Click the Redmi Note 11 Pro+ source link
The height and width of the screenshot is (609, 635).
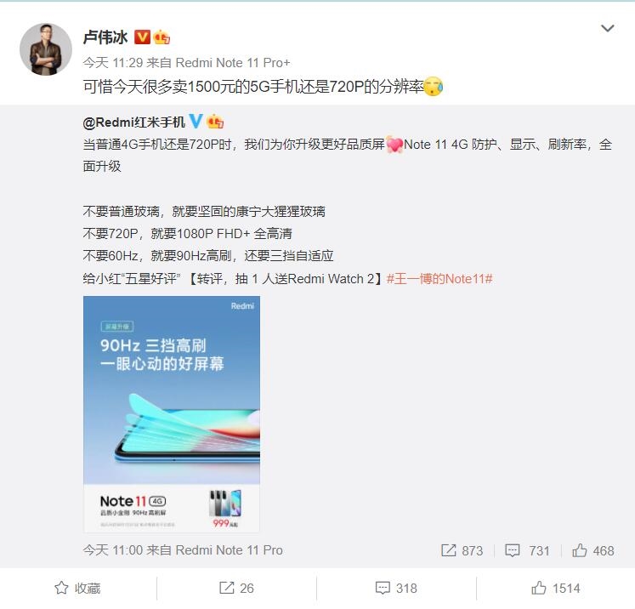[x=233, y=63]
